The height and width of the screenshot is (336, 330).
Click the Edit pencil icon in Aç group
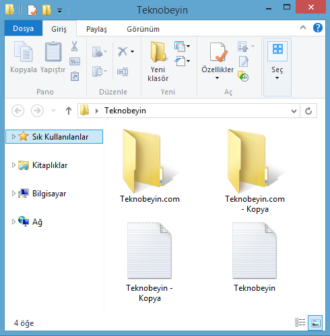[244, 61]
